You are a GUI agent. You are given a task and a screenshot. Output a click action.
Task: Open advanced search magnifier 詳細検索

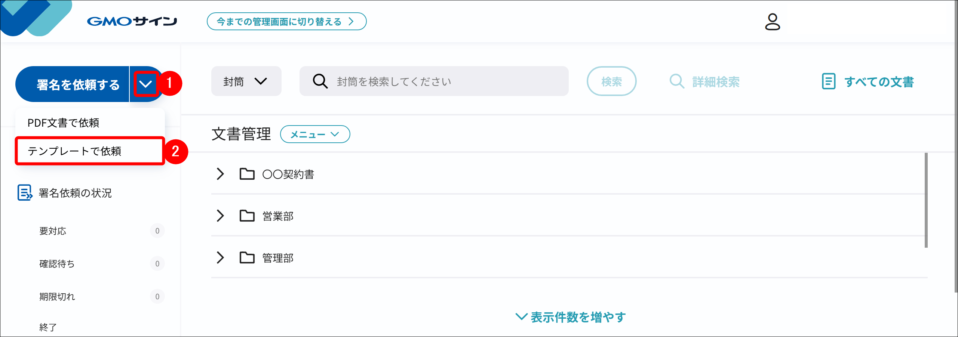click(x=677, y=81)
